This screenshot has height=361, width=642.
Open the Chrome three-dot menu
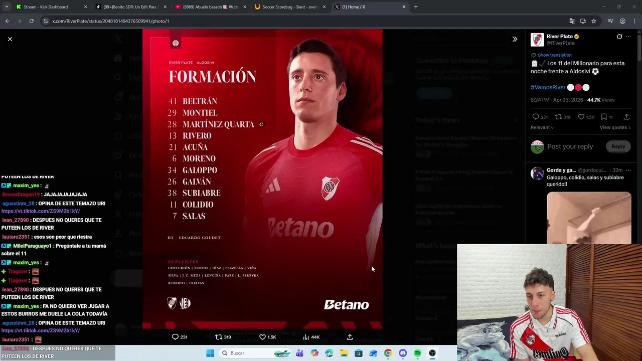(634, 21)
